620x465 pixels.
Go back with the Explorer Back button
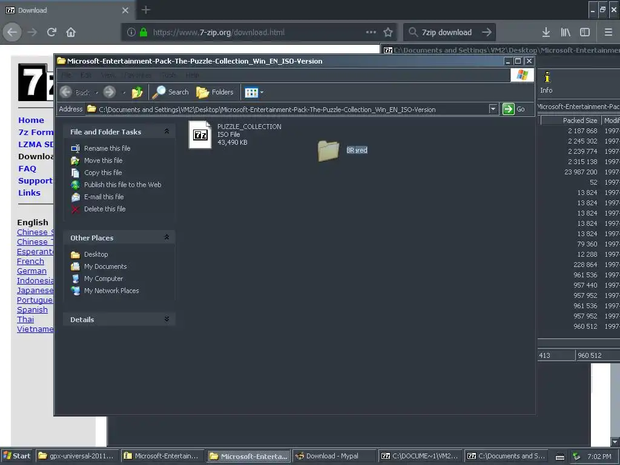click(74, 92)
